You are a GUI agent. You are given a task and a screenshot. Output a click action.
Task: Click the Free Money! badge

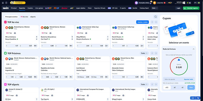coord(18,3)
